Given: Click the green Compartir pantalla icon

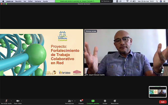Looking at the screenshot, I should (x=93, y=101).
